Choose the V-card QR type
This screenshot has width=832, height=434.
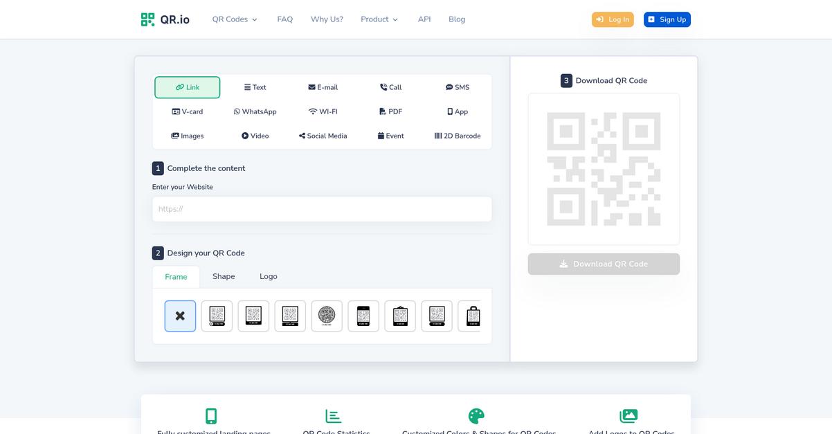188,111
